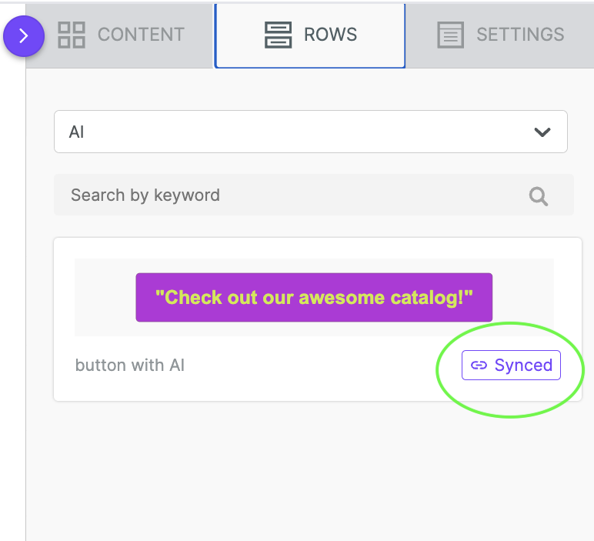Expand the dropdown via its chevron arrow
This screenshot has width=594, height=541.
tap(542, 132)
